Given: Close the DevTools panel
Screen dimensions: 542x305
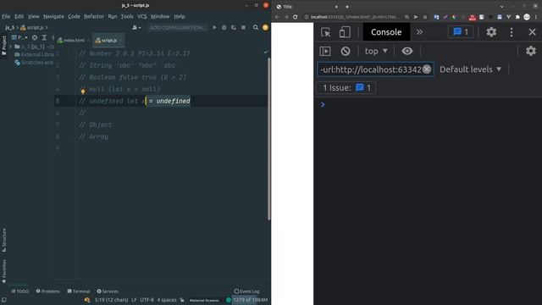Looking at the screenshot, I should [532, 32].
